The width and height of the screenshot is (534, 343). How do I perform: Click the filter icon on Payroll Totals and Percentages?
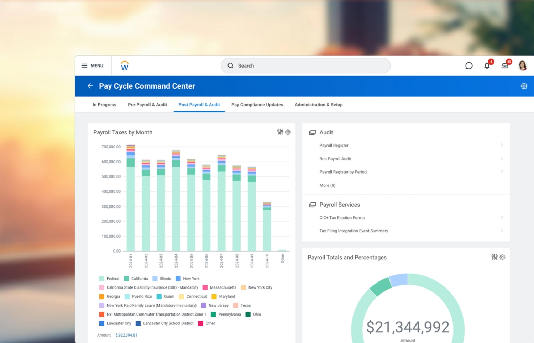(494, 257)
